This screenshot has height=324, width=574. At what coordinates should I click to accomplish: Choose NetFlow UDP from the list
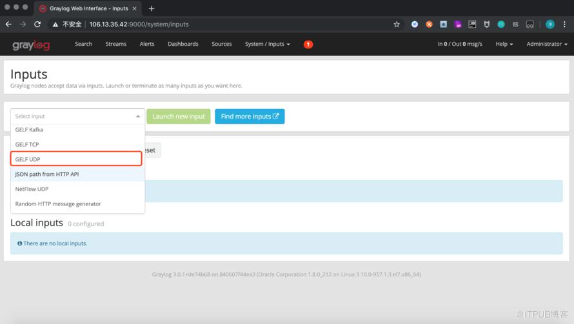[77, 189]
